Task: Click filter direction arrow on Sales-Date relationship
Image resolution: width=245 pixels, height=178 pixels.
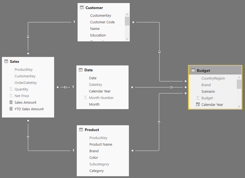Action: (x=65, y=87)
